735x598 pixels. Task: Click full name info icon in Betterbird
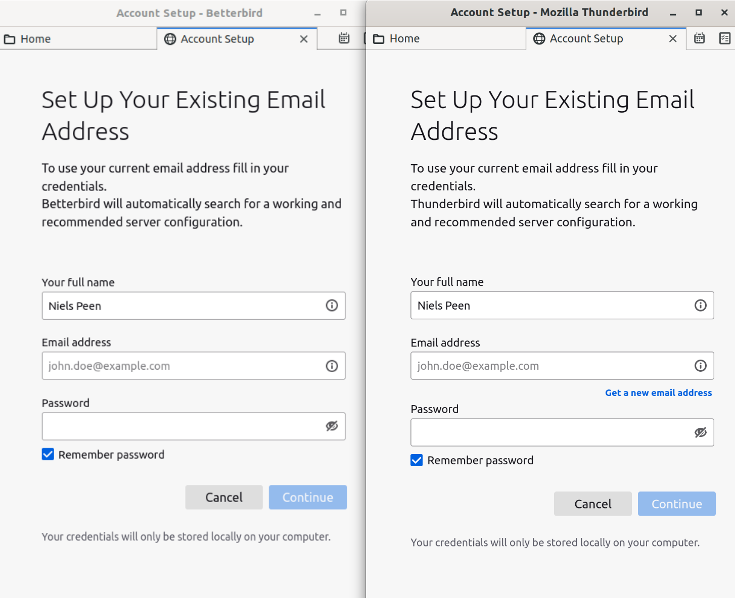(x=332, y=306)
